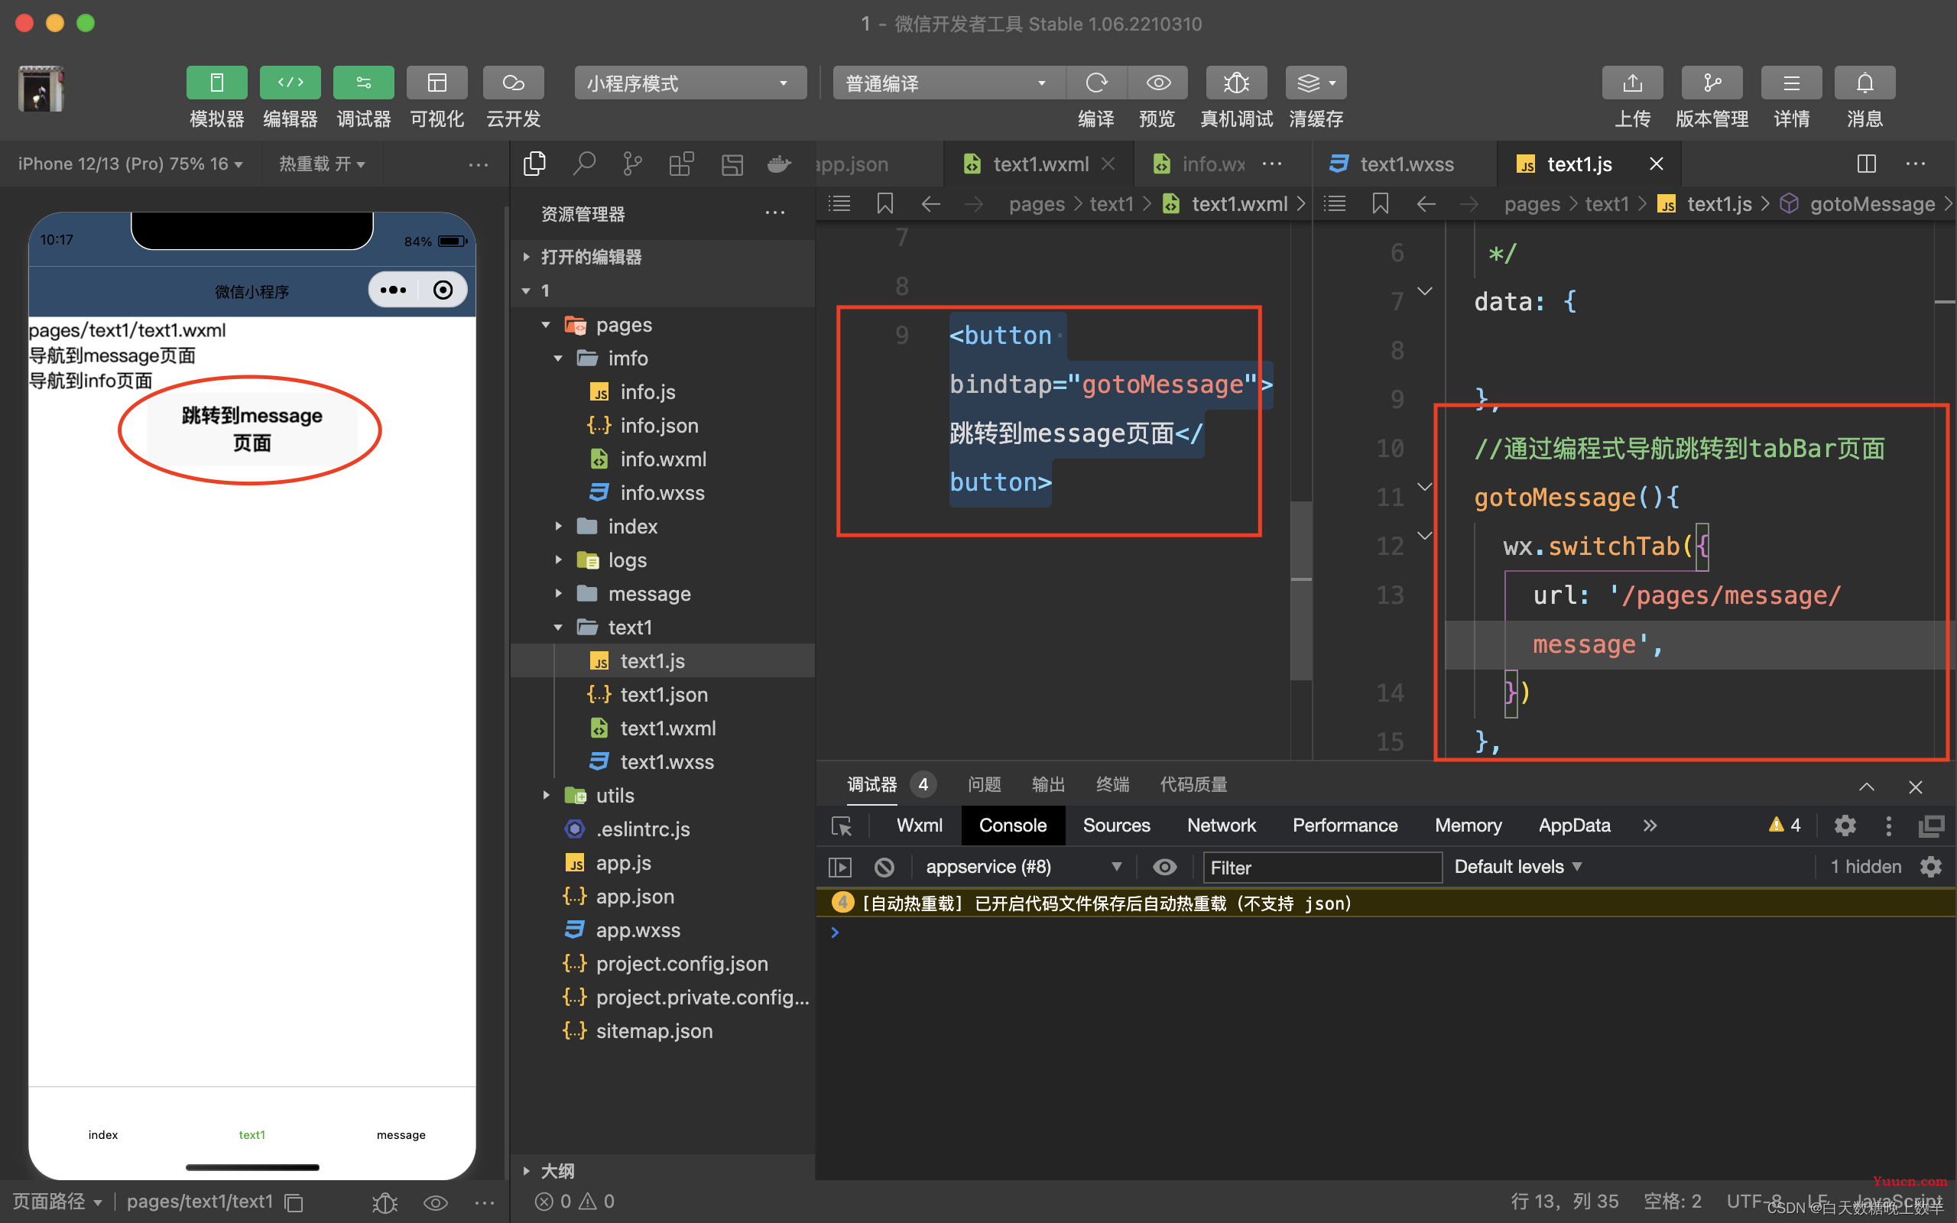Toggle the 调试器 debugger panel button
1957x1223 pixels.
coord(364,83)
